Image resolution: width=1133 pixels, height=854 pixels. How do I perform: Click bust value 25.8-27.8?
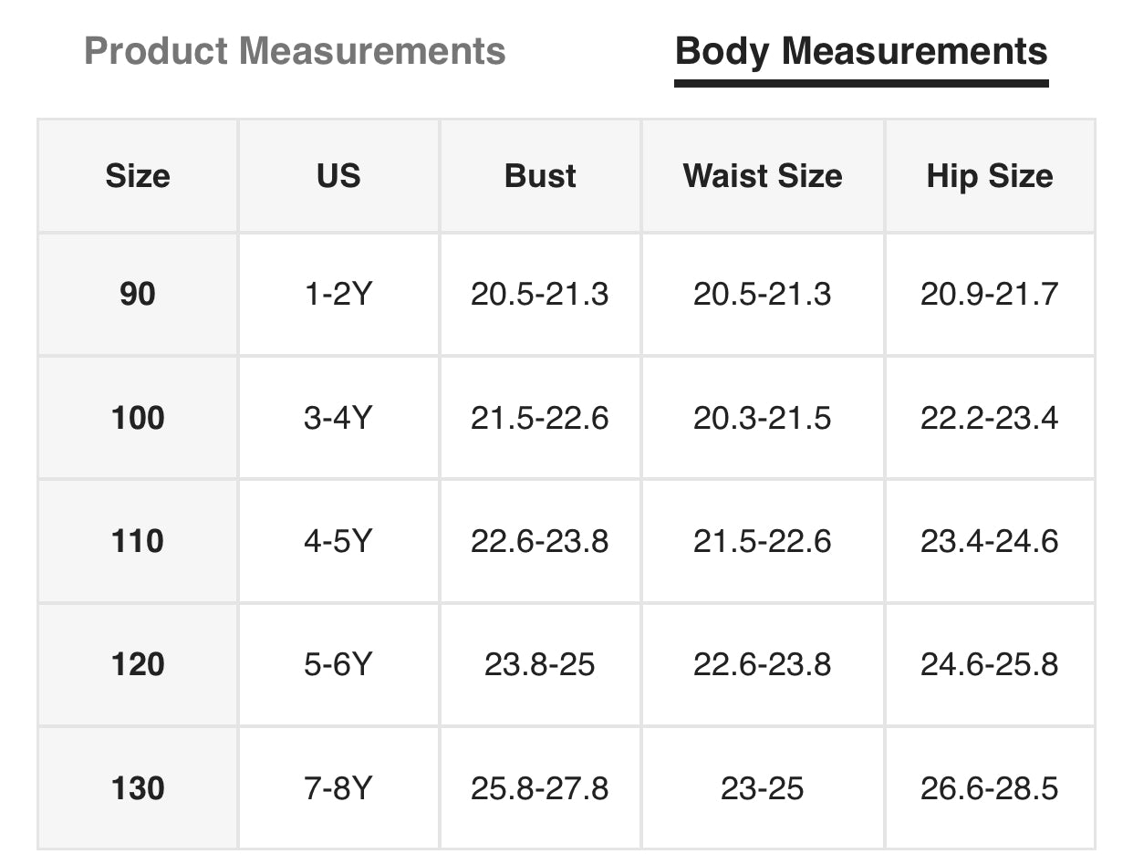point(540,787)
